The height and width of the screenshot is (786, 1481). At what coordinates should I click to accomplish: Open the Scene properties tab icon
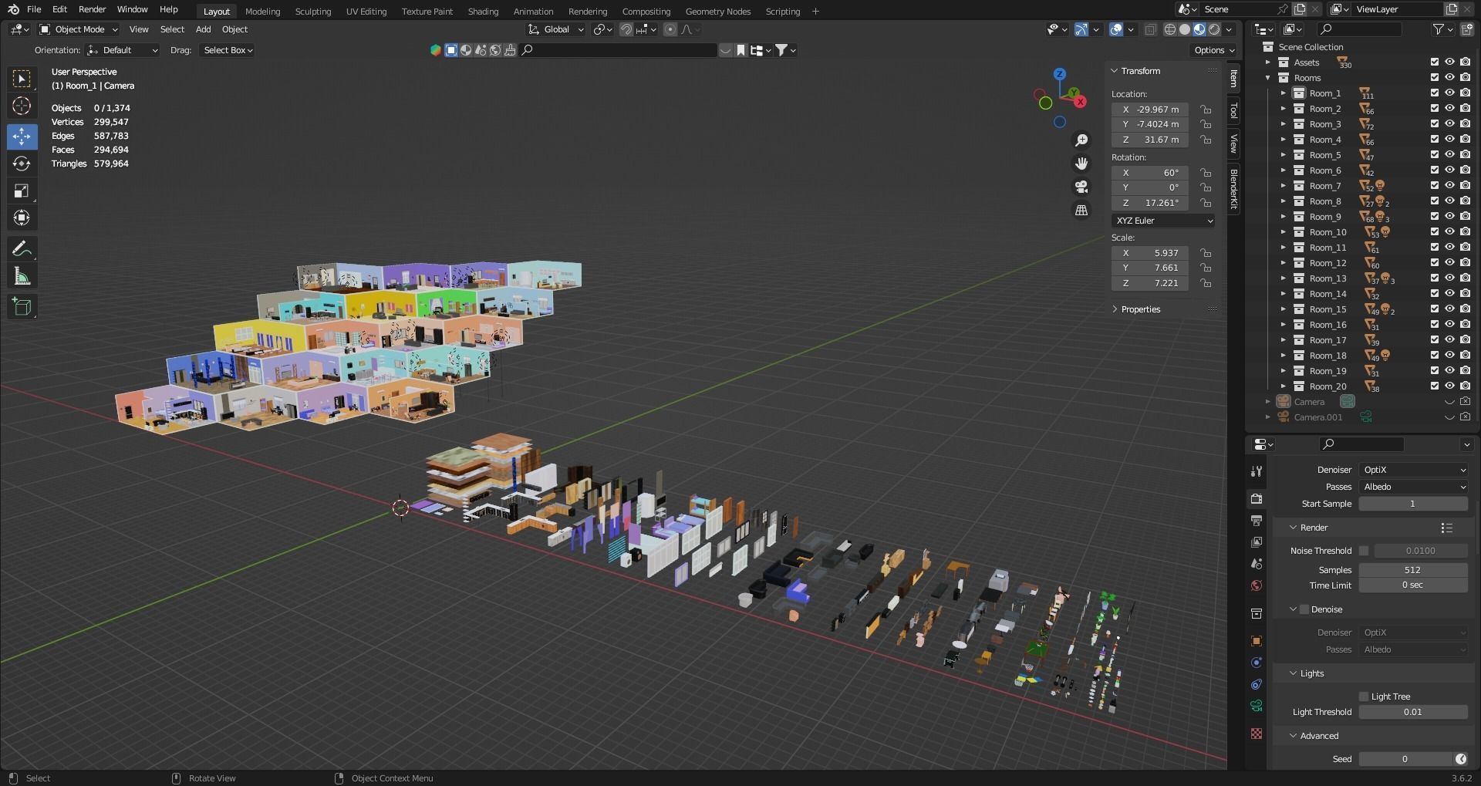1257,564
